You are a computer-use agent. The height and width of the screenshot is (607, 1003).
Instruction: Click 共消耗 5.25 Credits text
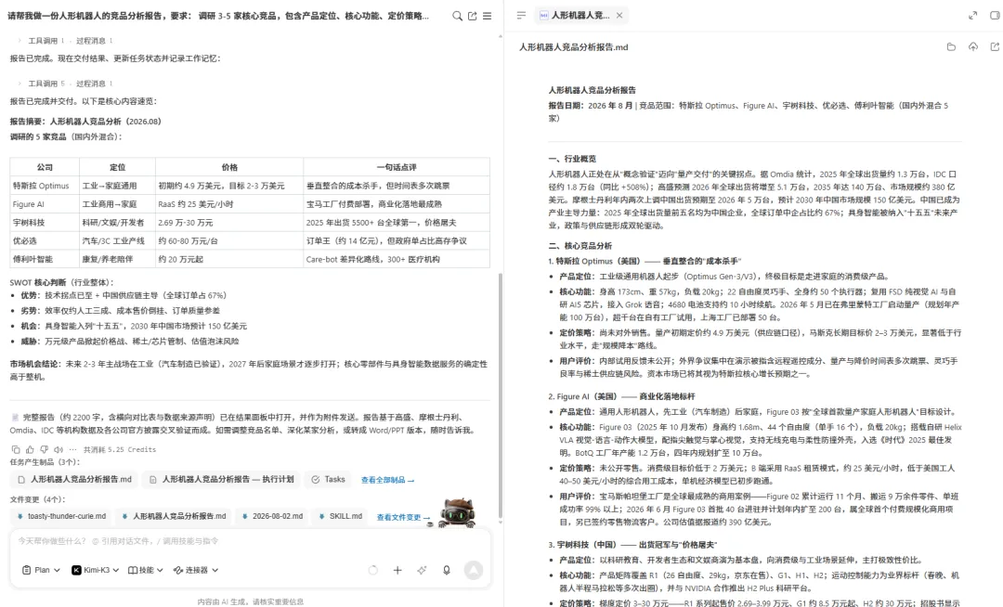pos(120,449)
